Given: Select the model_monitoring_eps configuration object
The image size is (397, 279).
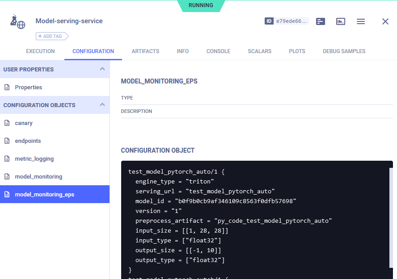Looking at the screenshot, I should point(55,194).
